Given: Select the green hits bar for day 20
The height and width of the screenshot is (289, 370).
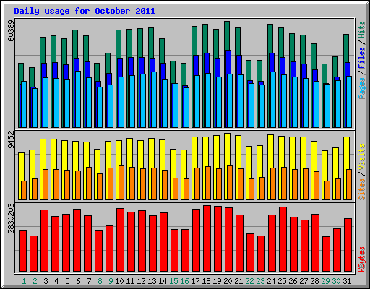Looking at the screenshot, I should click(227, 36).
